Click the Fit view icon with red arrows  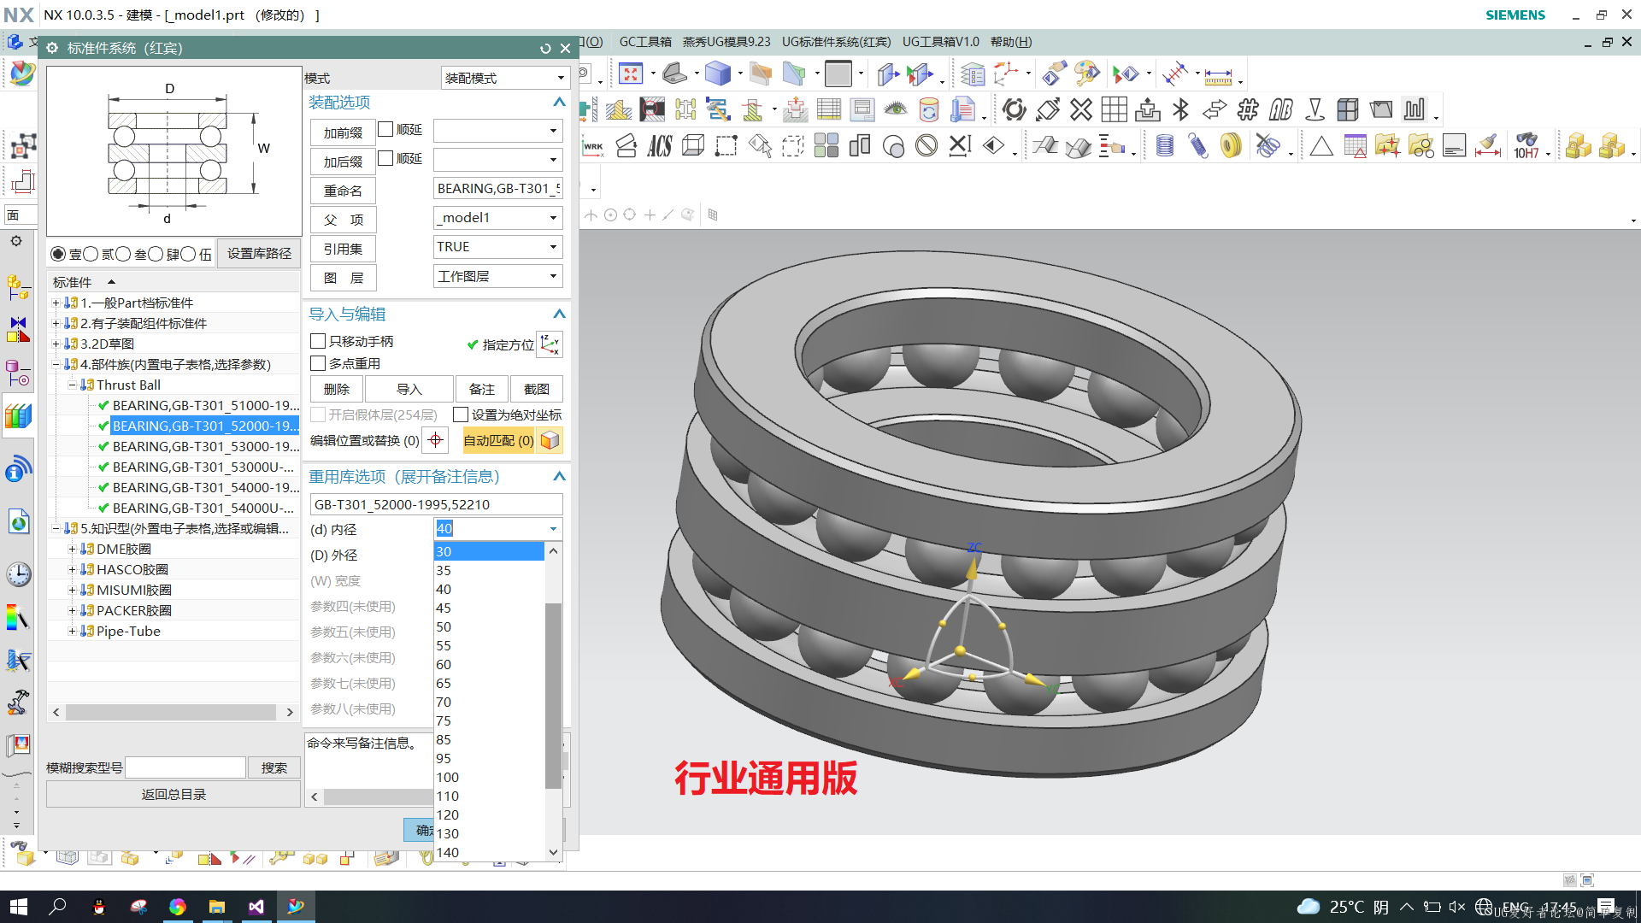pyautogui.click(x=631, y=74)
